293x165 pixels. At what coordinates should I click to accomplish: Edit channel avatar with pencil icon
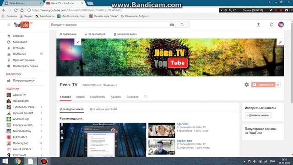[x=78, y=42]
